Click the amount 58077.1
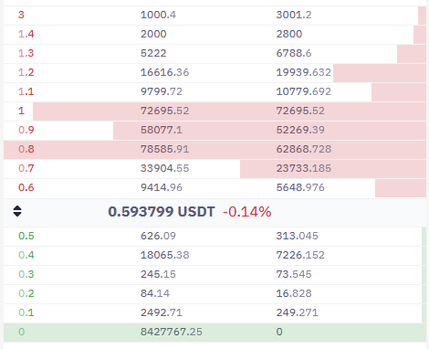The height and width of the screenshot is (349, 429). pyautogui.click(x=162, y=130)
